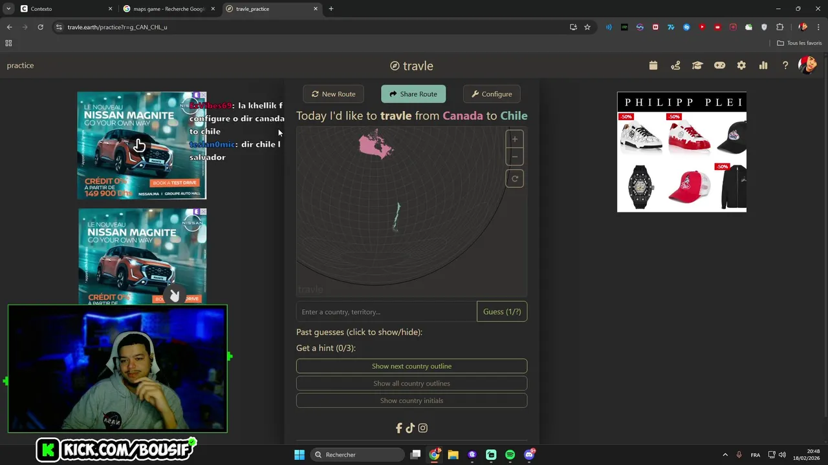Screen dimensions: 828x465
Task: Click the browser address bar URL
Action: (x=117, y=27)
